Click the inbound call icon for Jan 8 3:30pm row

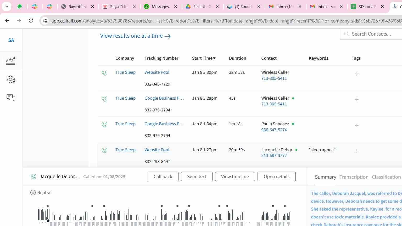(104, 73)
